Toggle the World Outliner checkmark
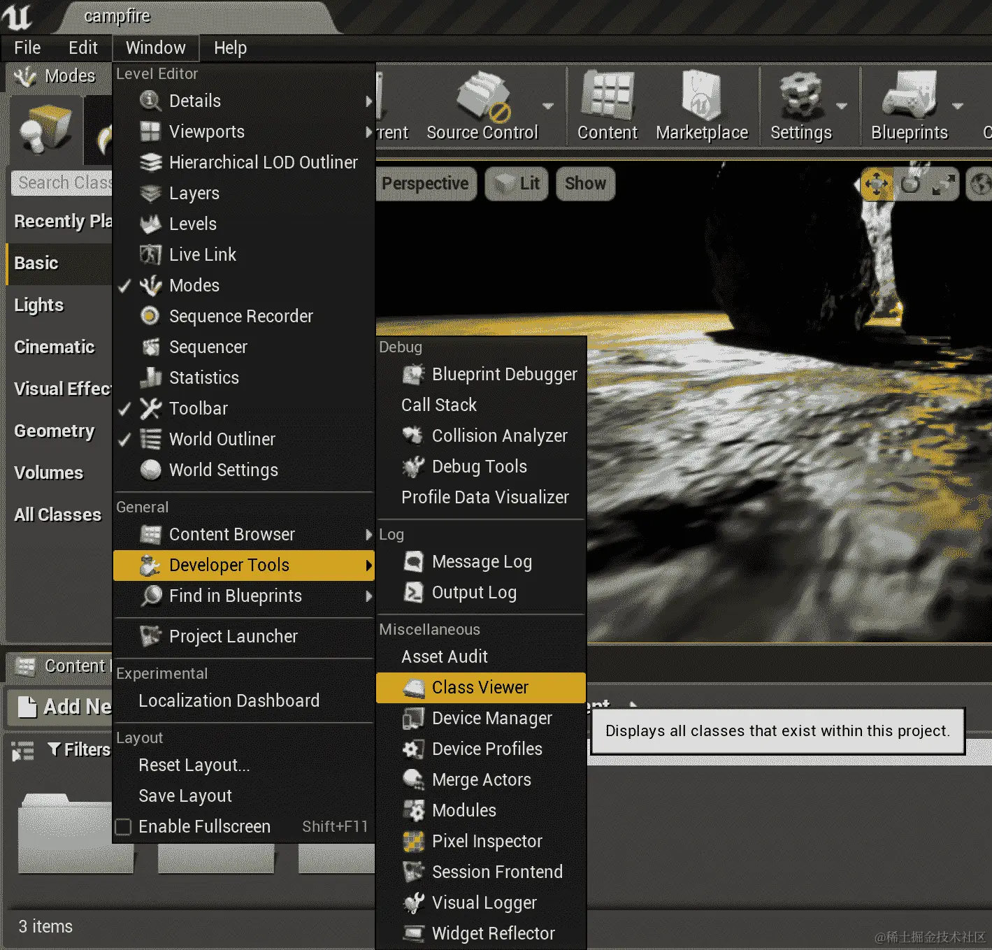 click(x=124, y=440)
